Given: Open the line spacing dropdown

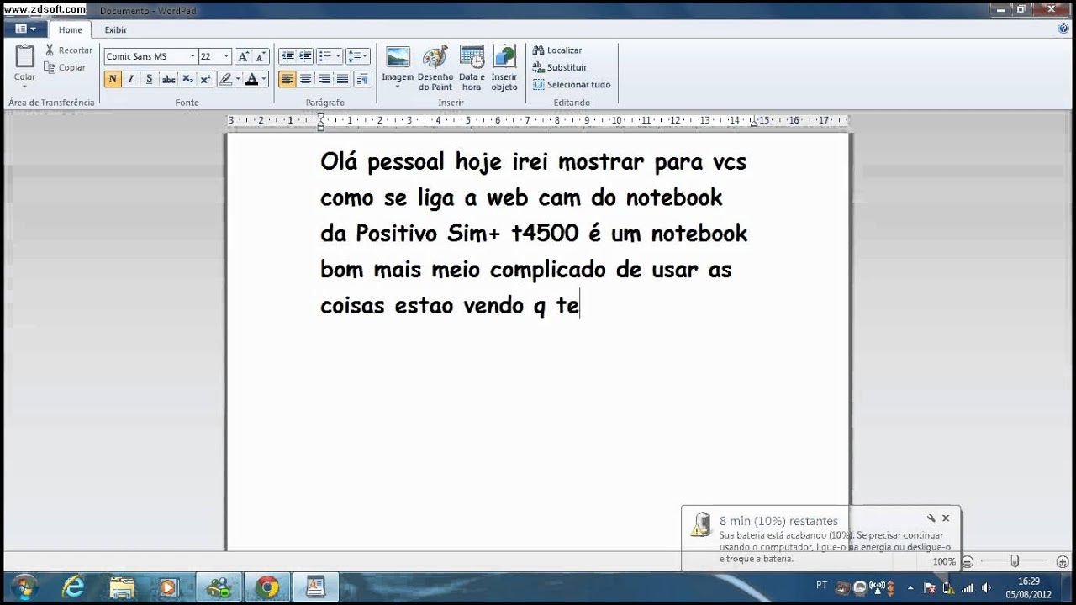Looking at the screenshot, I should 358,56.
